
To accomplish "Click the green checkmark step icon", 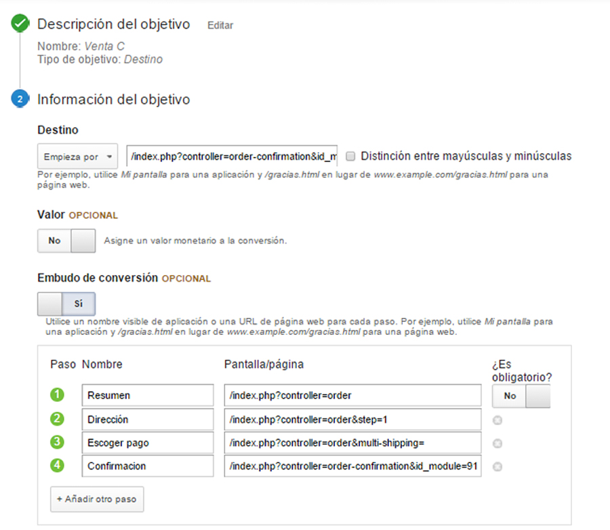I will 21,24.
